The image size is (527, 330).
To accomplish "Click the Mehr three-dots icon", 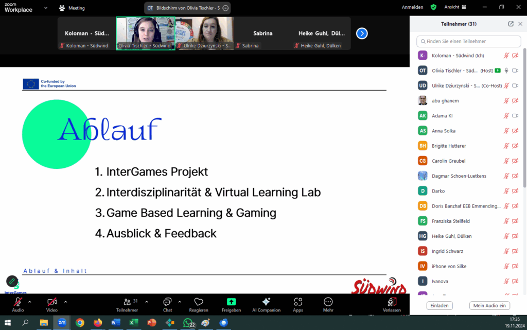I will pyautogui.click(x=328, y=302).
